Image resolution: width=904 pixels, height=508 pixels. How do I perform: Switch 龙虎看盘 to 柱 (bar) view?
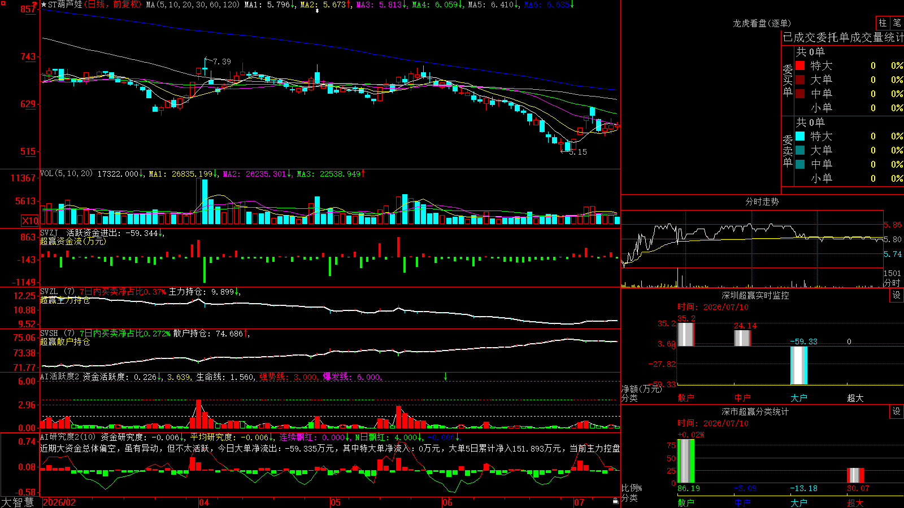click(x=883, y=23)
